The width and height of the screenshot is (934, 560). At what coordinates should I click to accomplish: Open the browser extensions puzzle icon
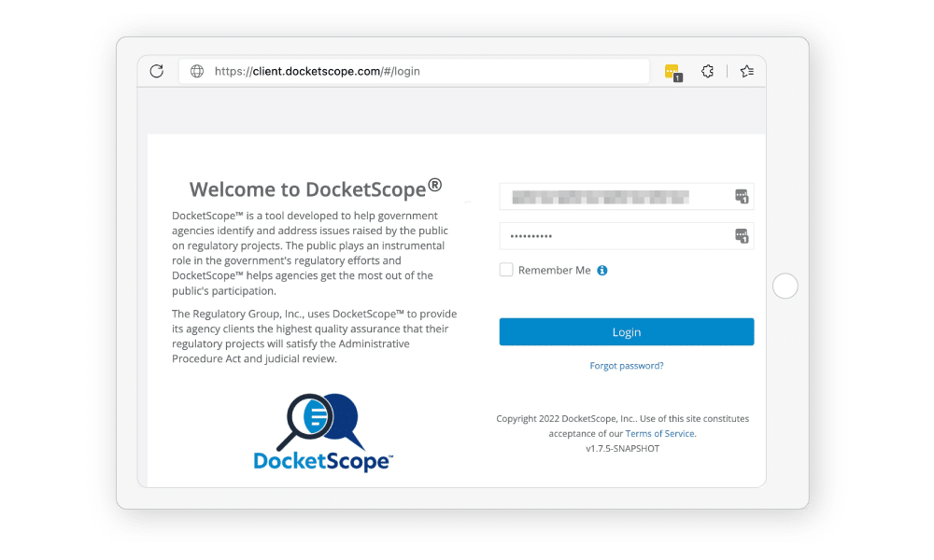(x=707, y=72)
